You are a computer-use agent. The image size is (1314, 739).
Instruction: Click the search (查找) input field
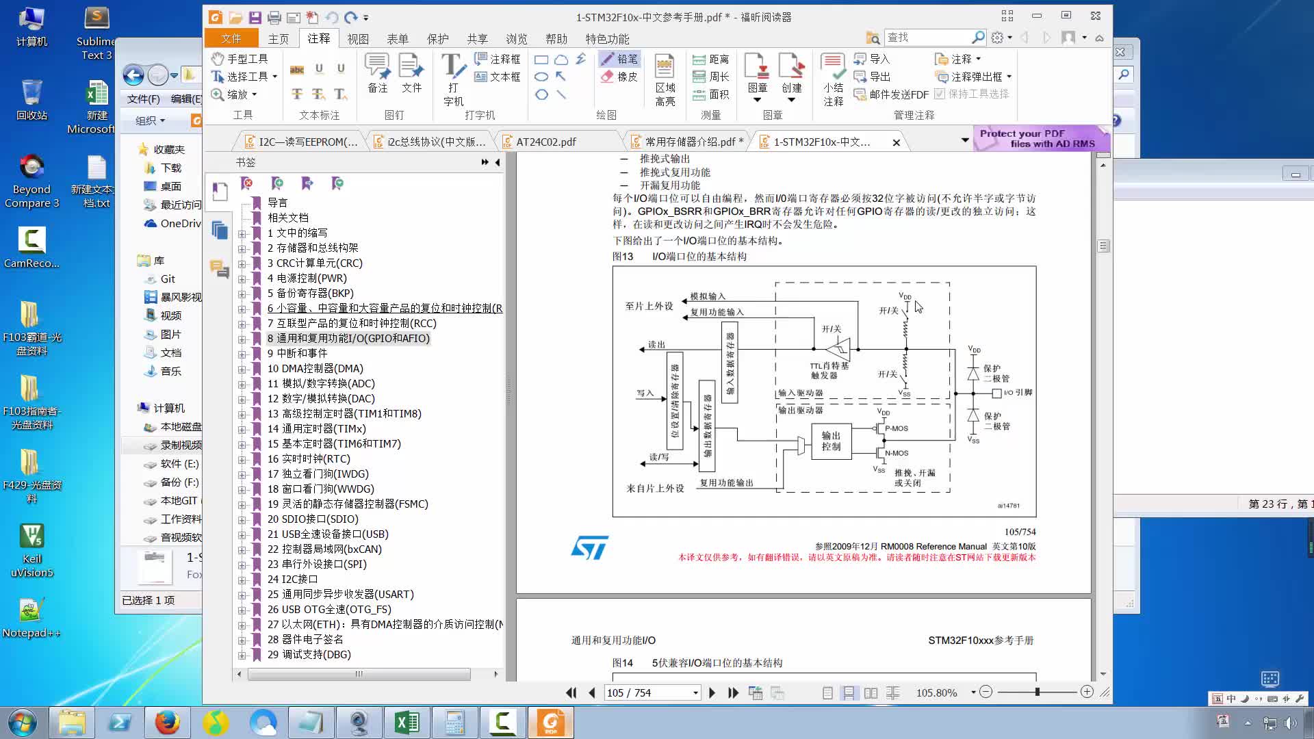click(x=928, y=38)
